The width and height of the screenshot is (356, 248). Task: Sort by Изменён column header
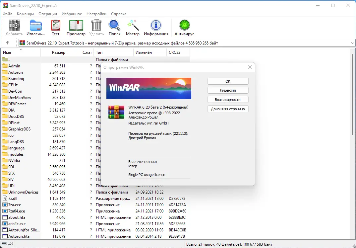coord(150,52)
